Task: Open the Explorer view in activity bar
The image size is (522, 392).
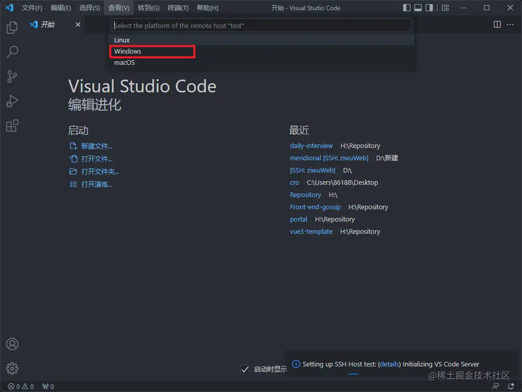Action: pos(12,28)
